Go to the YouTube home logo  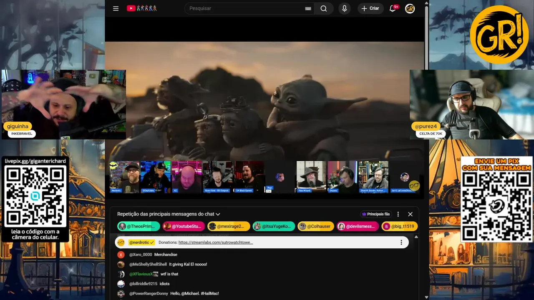[x=142, y=8]
